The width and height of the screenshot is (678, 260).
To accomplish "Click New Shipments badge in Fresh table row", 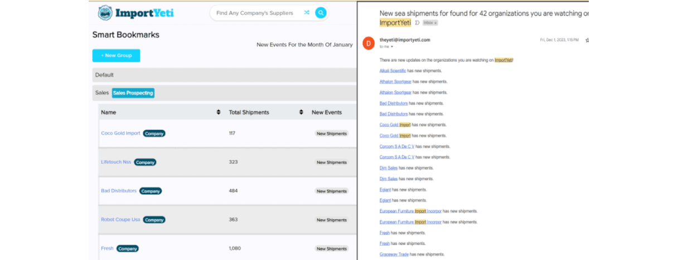I will point(332,249).
